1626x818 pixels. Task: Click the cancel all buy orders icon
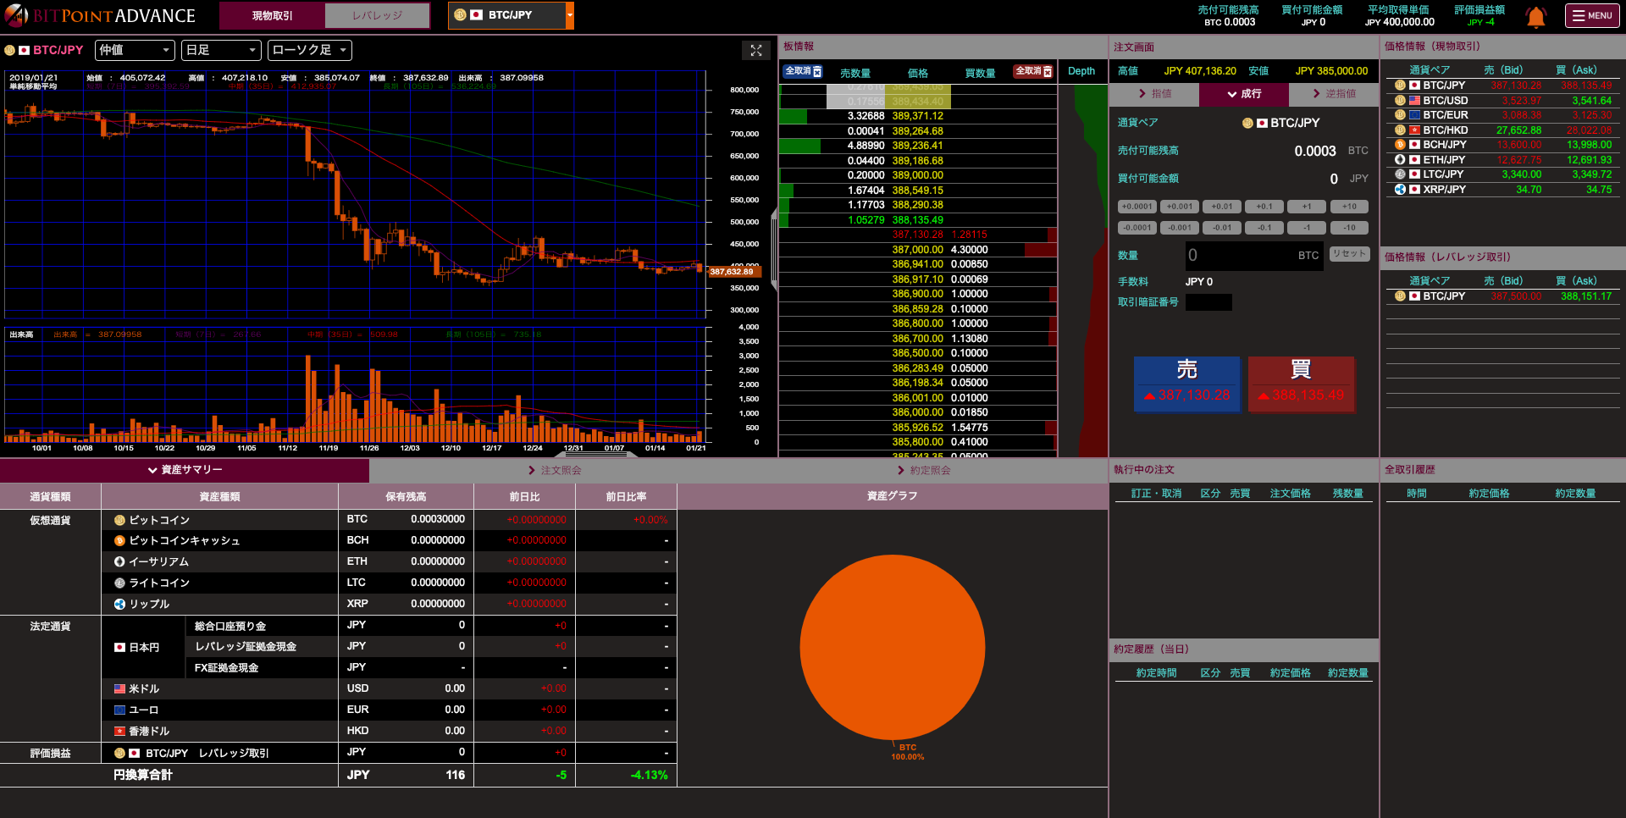pyautogui.click(x=1034, y=72)
